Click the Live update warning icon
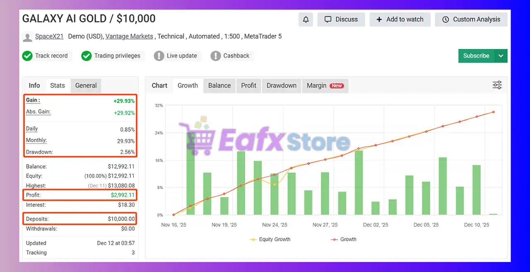The width and height of the screenshot is (530, 272). pos(159,56)
